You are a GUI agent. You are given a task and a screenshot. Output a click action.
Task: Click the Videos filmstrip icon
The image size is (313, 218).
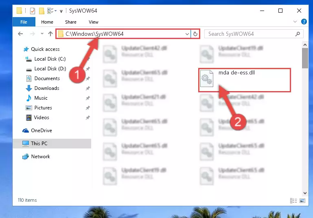tap(29, 118)
